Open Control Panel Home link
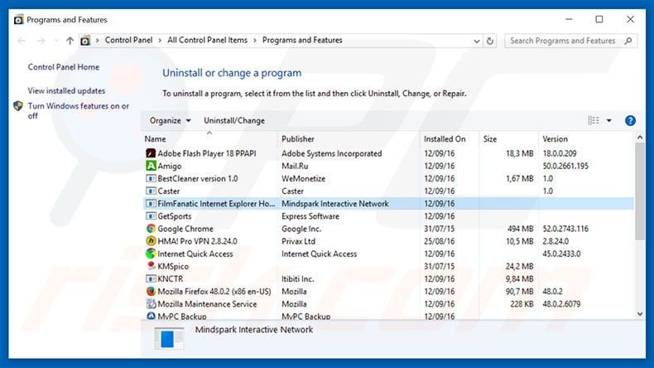Viewport: 654px width, 368px height. (x=64, y=67)
